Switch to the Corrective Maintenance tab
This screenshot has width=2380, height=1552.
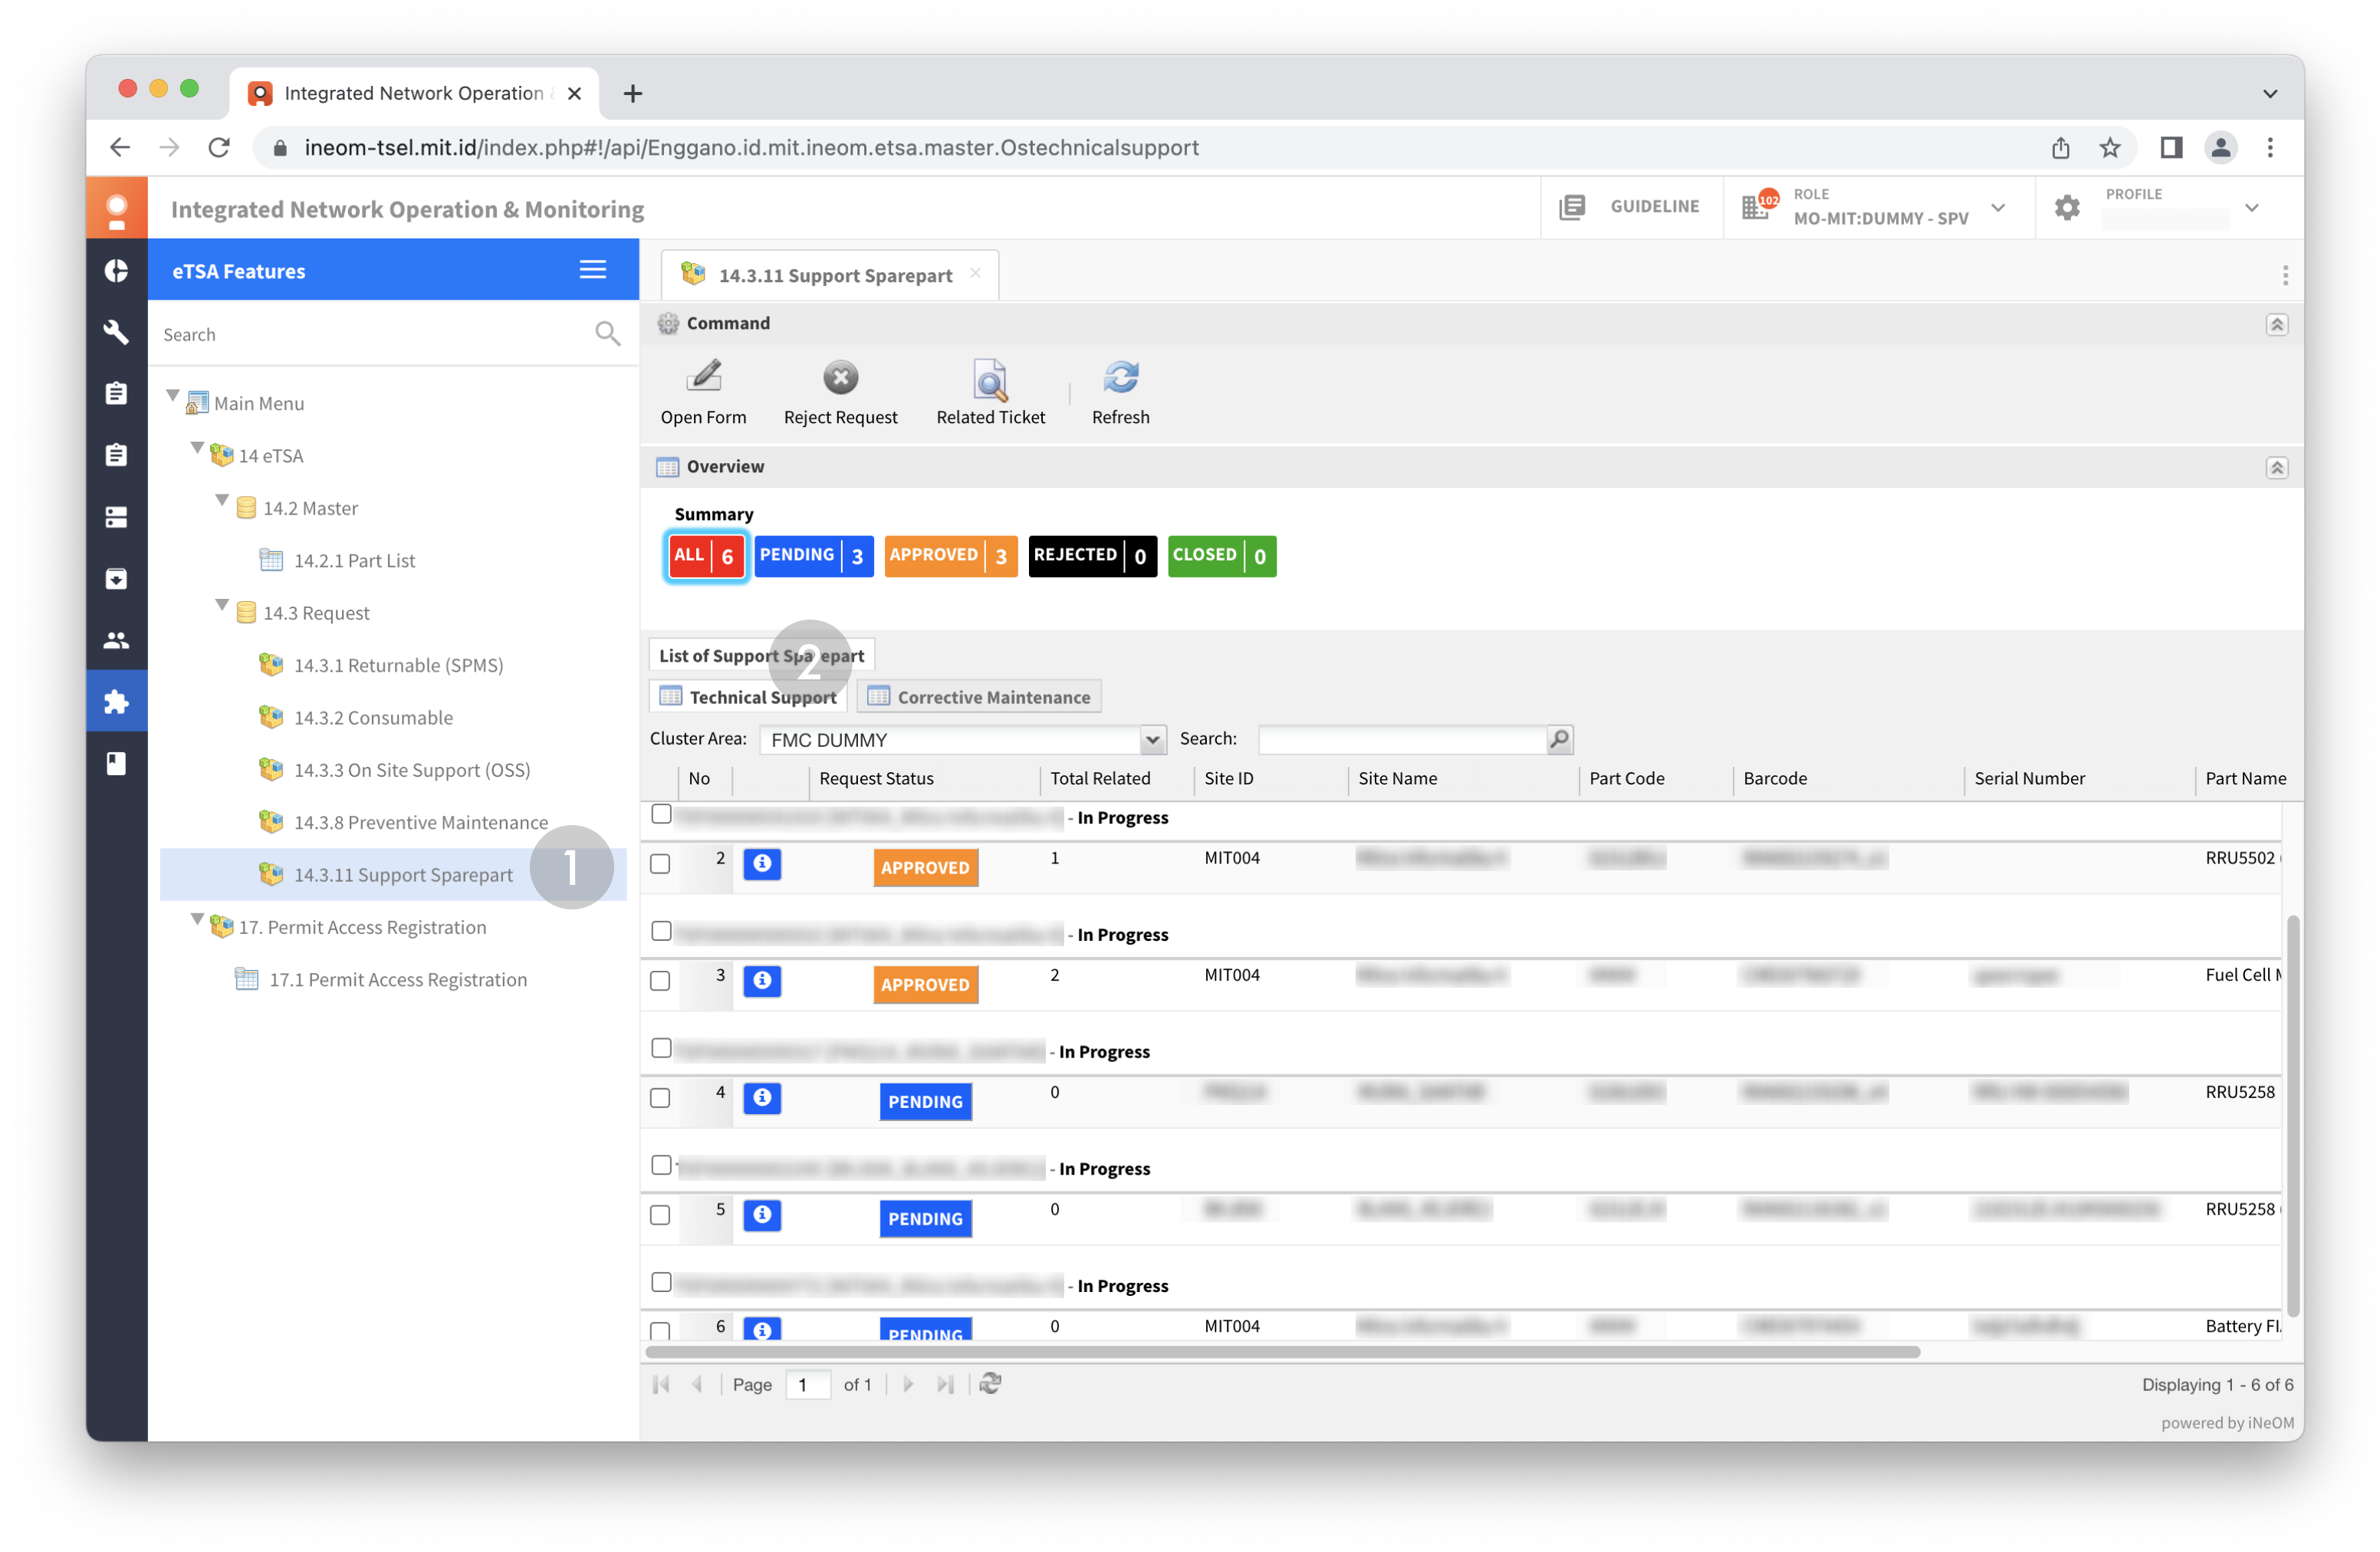[x=978, y=697]
